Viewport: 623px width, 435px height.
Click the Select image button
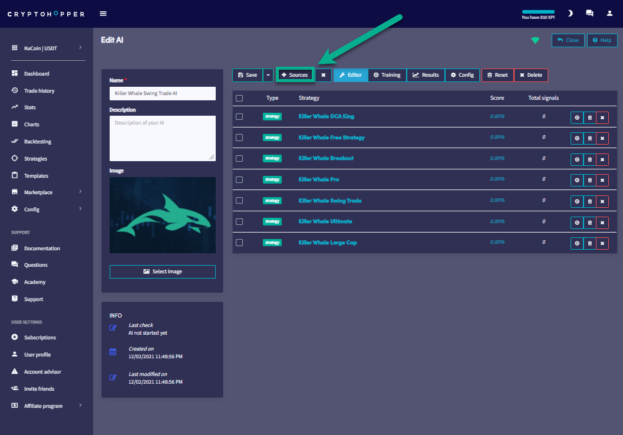click(163, 272)
